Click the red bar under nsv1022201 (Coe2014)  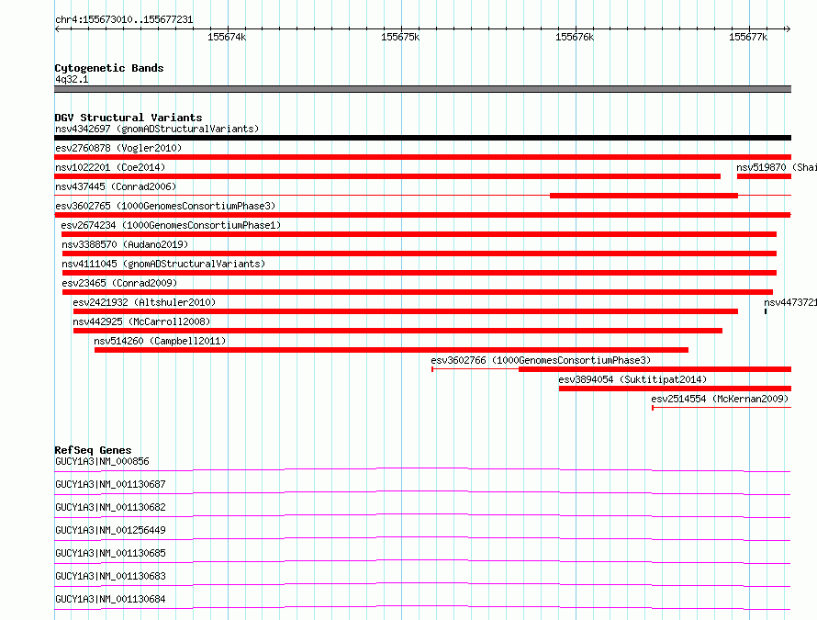point(387,176)
